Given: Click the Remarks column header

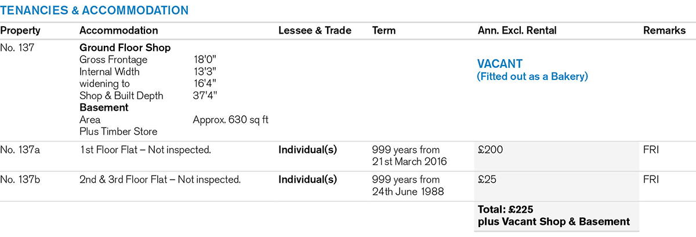Looking at the screenshot, I should pos(664,31).
